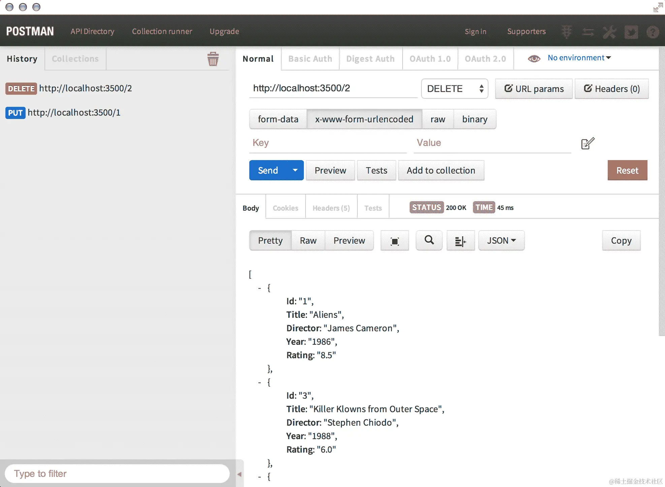665x487 pixels.
Task: Open the JSON format dropdown
Action: click(501, 241)
